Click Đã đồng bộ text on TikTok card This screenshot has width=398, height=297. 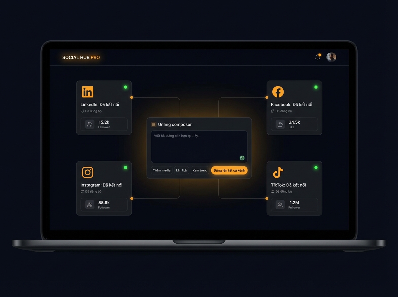[x=284, y=192]
